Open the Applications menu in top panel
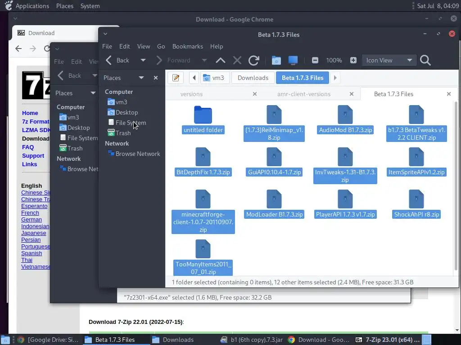461x345 pixels. pyautogui.click(x=32, y=6)
